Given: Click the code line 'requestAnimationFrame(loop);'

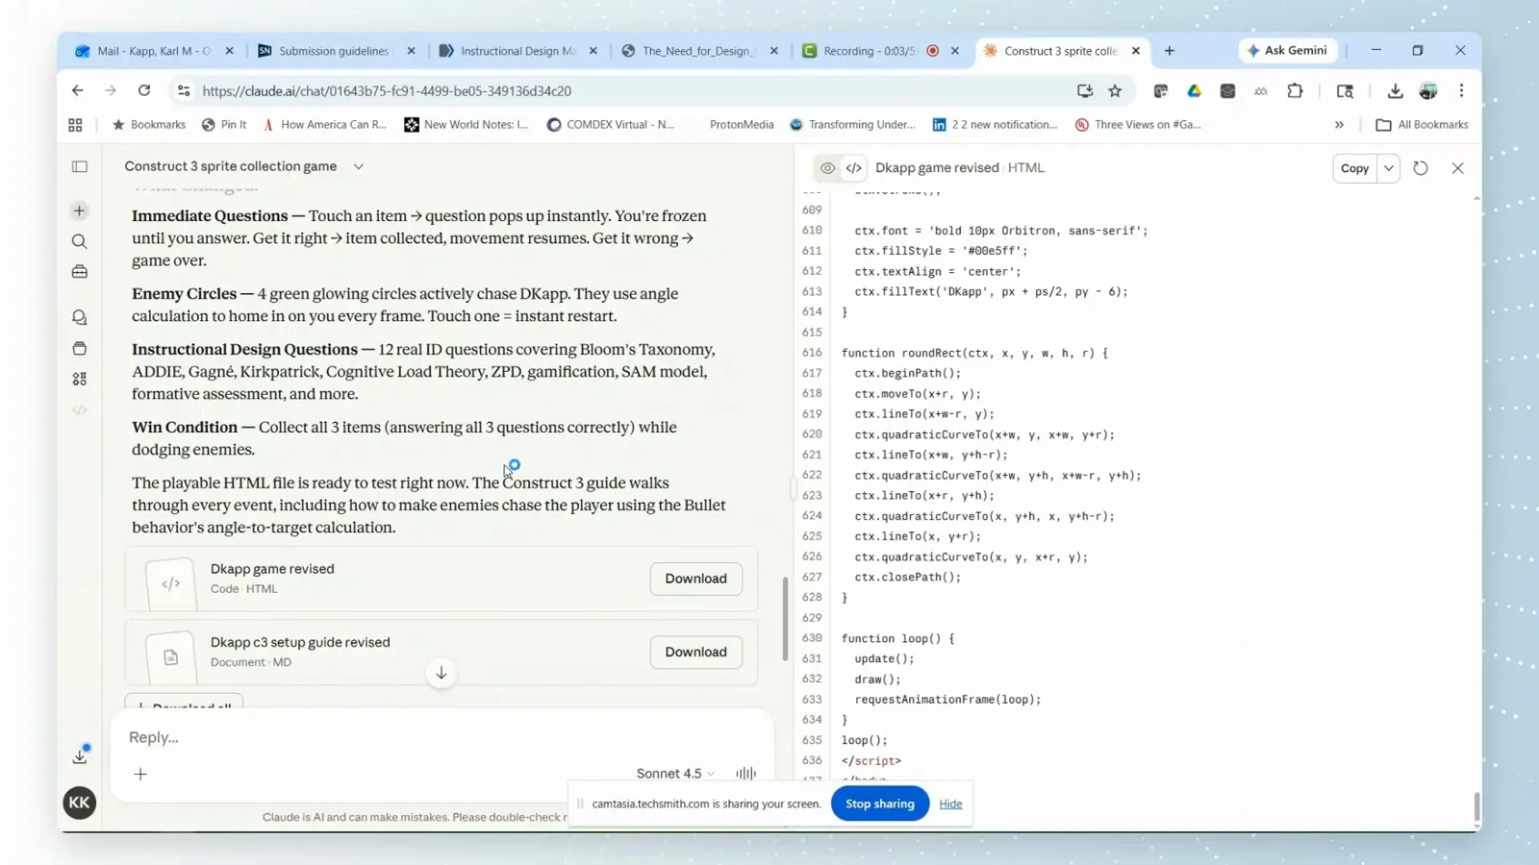Looking at the screenshot, I should pyautogui.click(x=947, y=700).
